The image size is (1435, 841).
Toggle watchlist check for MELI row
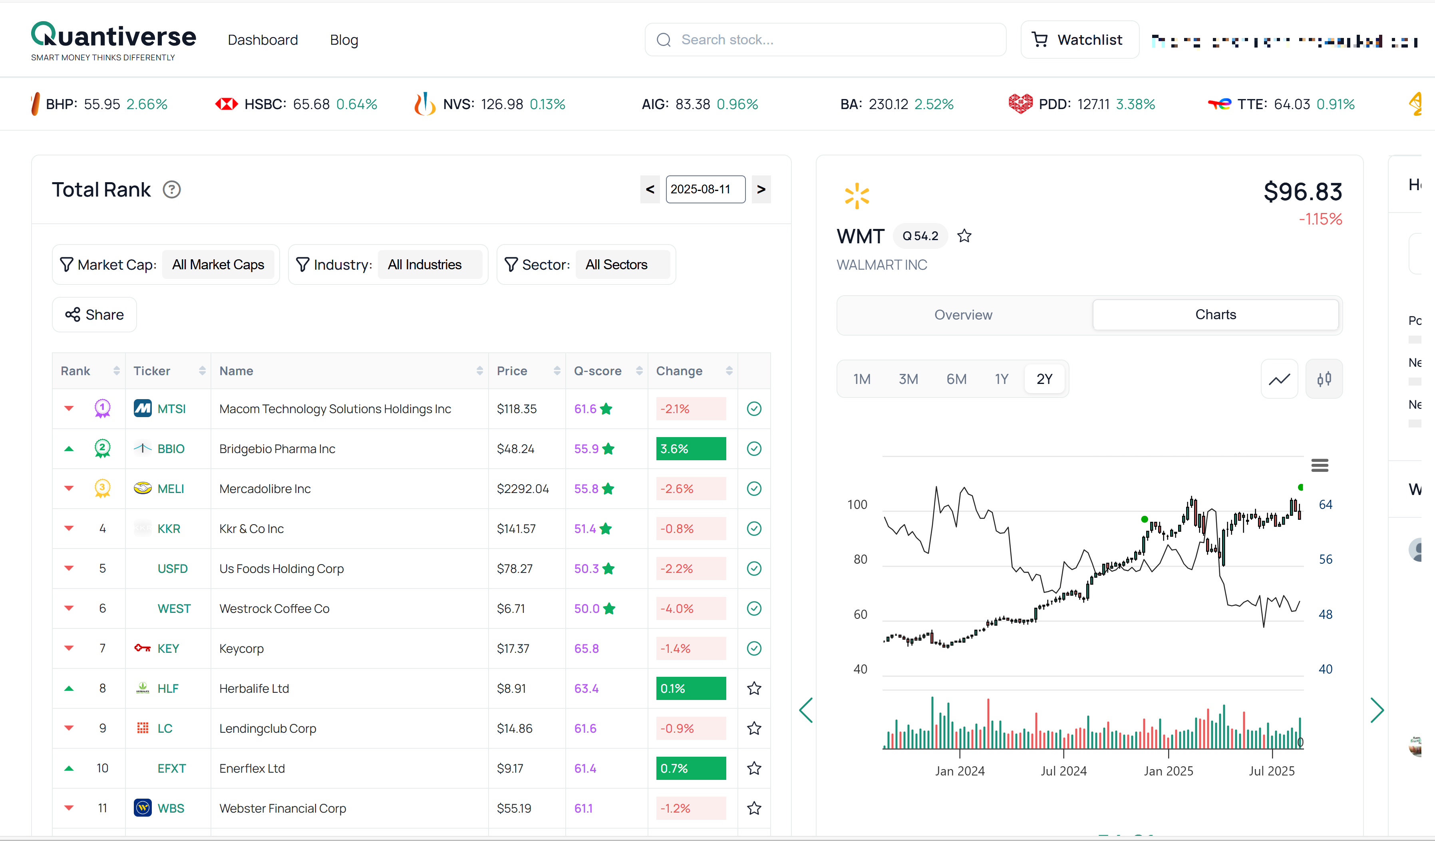click(754, 489)
